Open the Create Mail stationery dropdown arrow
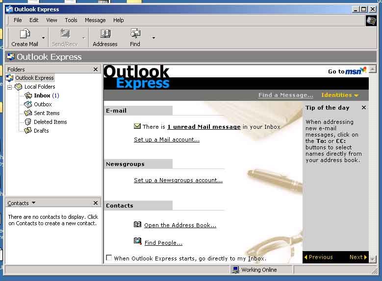 tap(43, 38)
